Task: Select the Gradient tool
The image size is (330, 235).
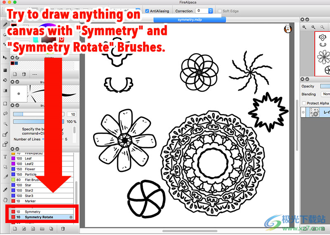Action: (5, 90)
